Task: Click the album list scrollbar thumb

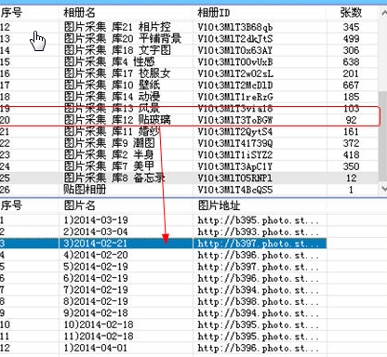Action: (383, 137)
